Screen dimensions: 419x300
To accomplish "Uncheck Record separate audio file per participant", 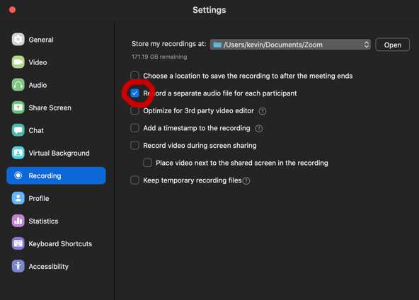I will 134,93.
